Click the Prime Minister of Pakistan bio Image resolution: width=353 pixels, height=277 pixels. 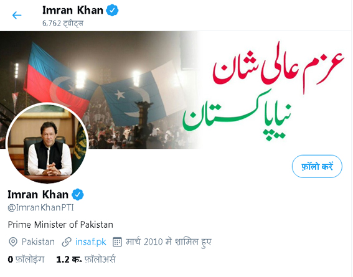coord(60,225)
